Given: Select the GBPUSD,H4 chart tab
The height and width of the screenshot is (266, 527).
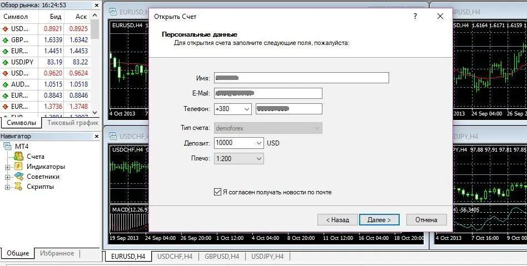Looking at the screenshot, I should (x=221, y=256).
